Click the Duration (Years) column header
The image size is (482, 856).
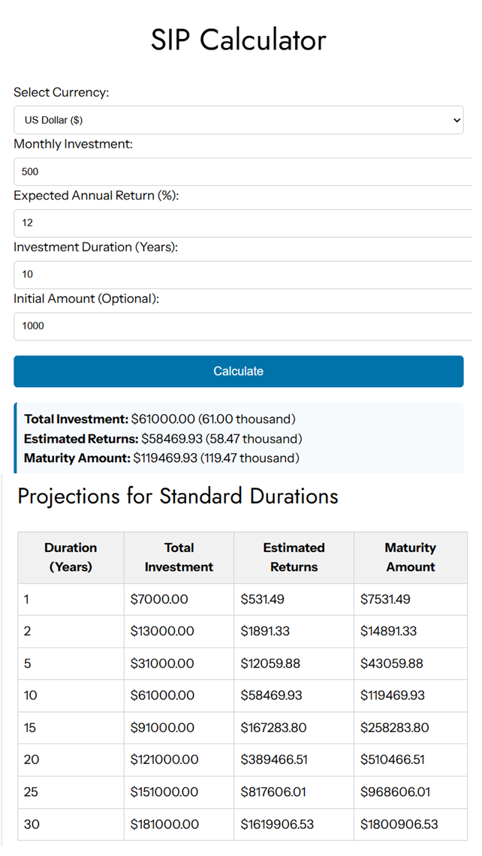71,557
